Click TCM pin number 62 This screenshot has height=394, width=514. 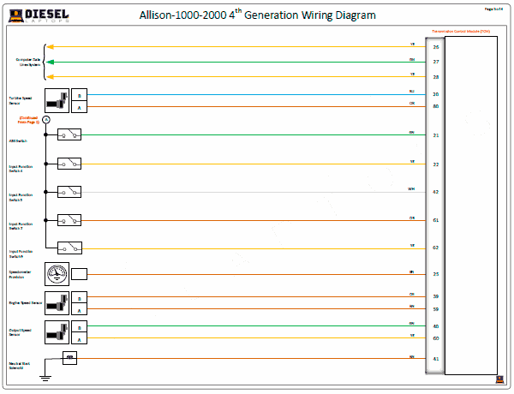click(436, 248)
